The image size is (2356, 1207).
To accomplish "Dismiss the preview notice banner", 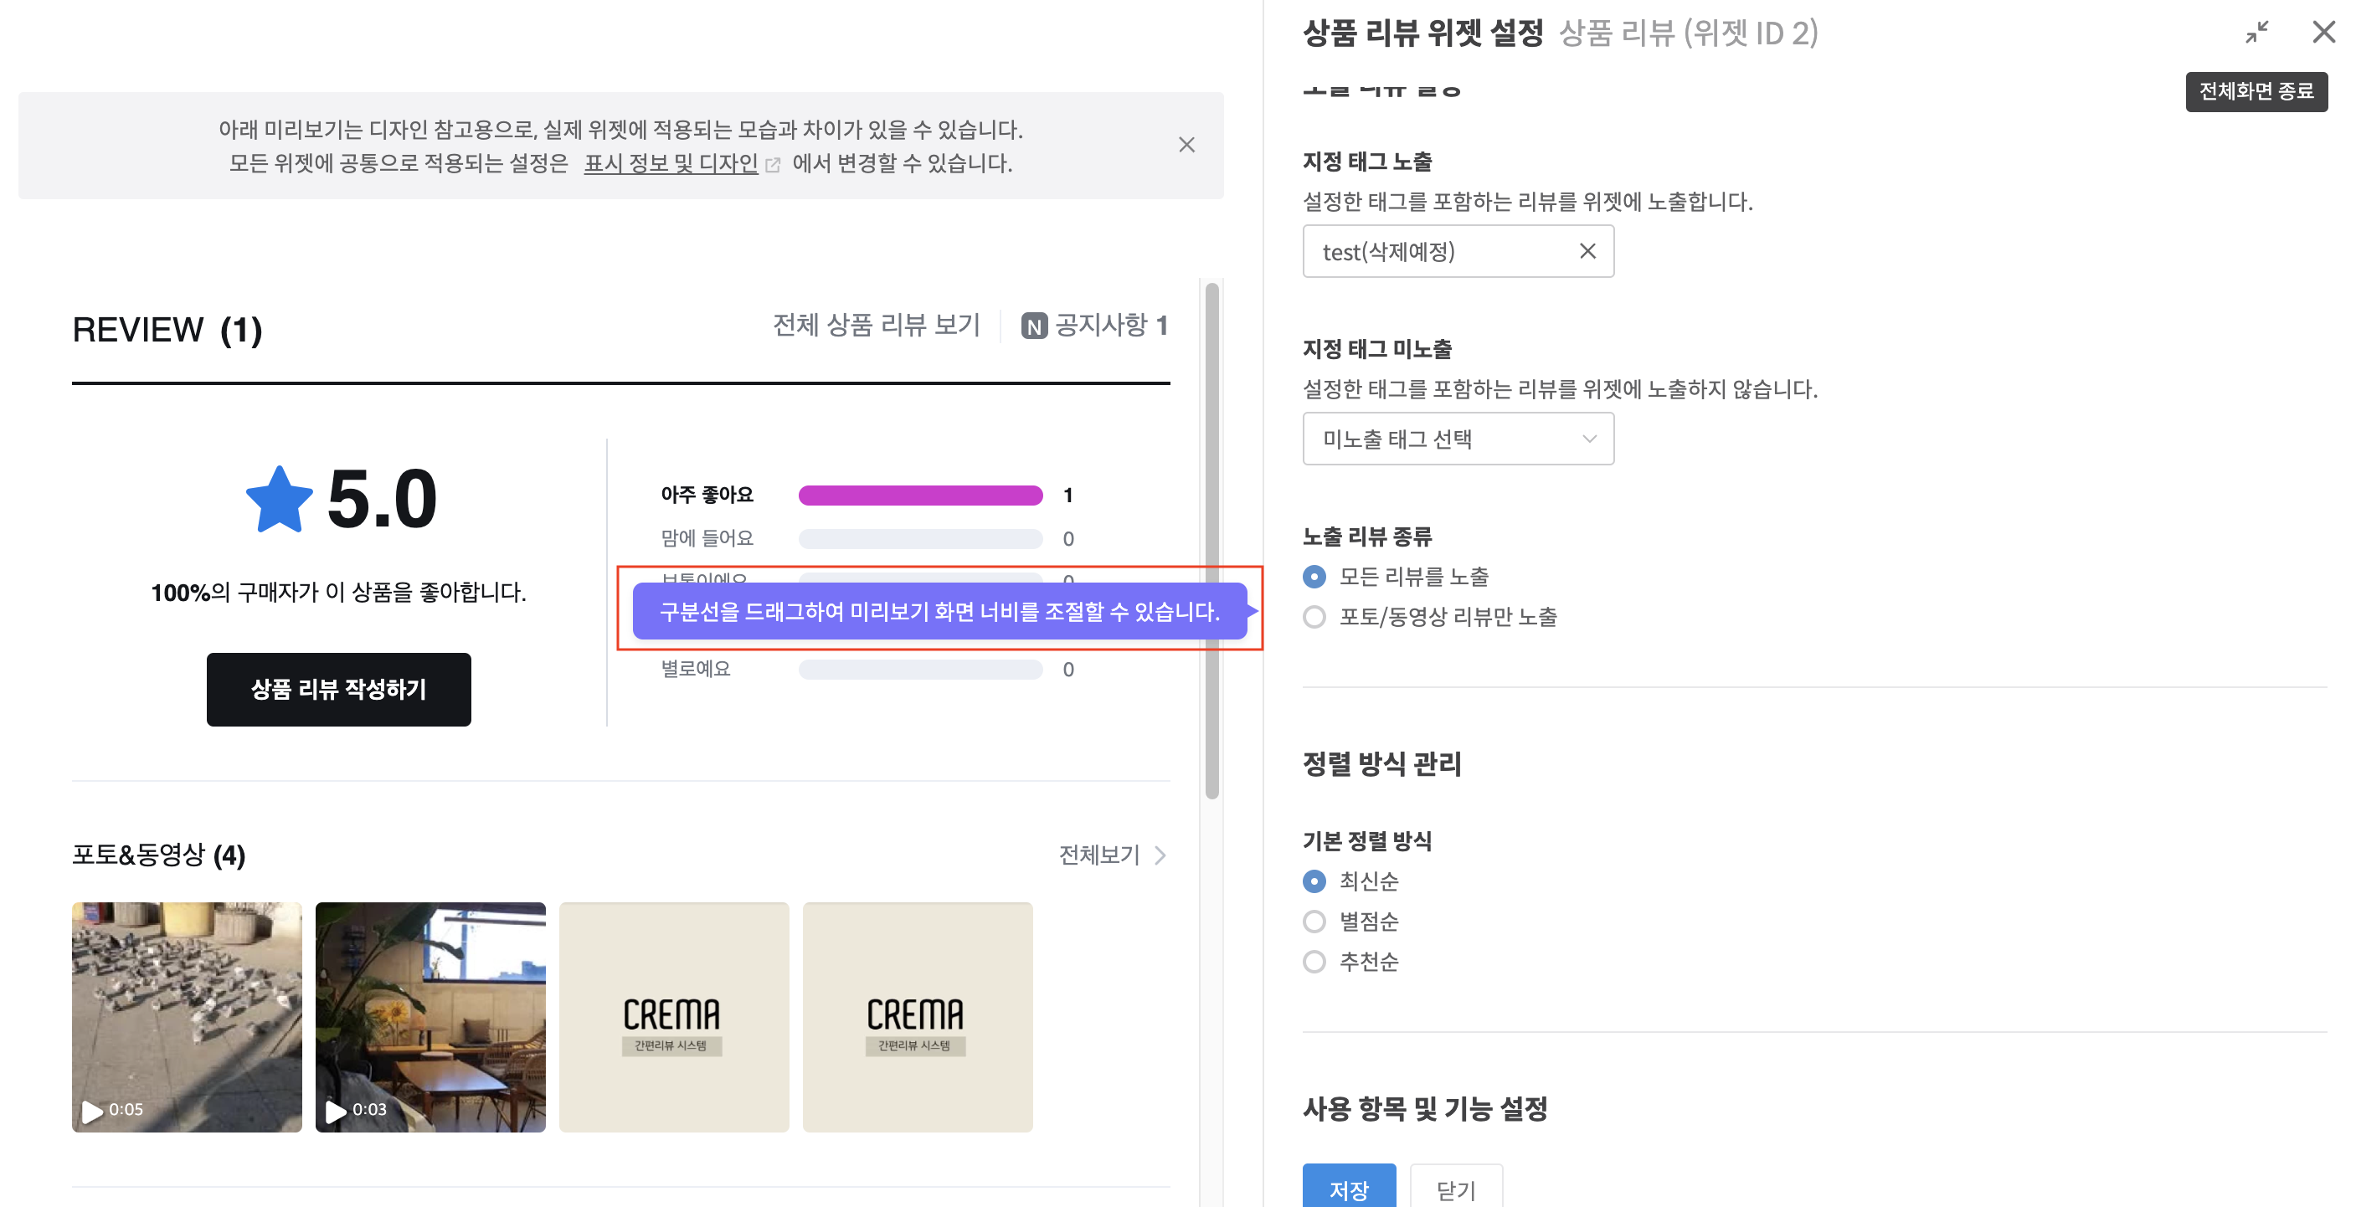I will [x=1186, y=145].
